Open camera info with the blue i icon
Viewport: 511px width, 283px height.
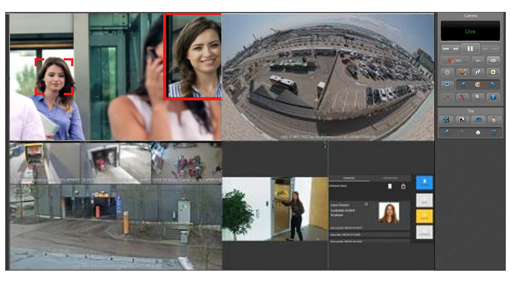[x=493, y=97]
